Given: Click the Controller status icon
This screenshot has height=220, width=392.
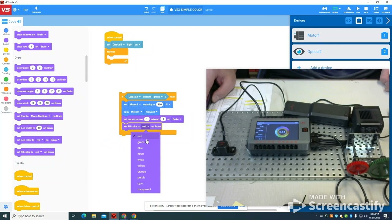Looking at the screenshot, I should tap(325, 10).
